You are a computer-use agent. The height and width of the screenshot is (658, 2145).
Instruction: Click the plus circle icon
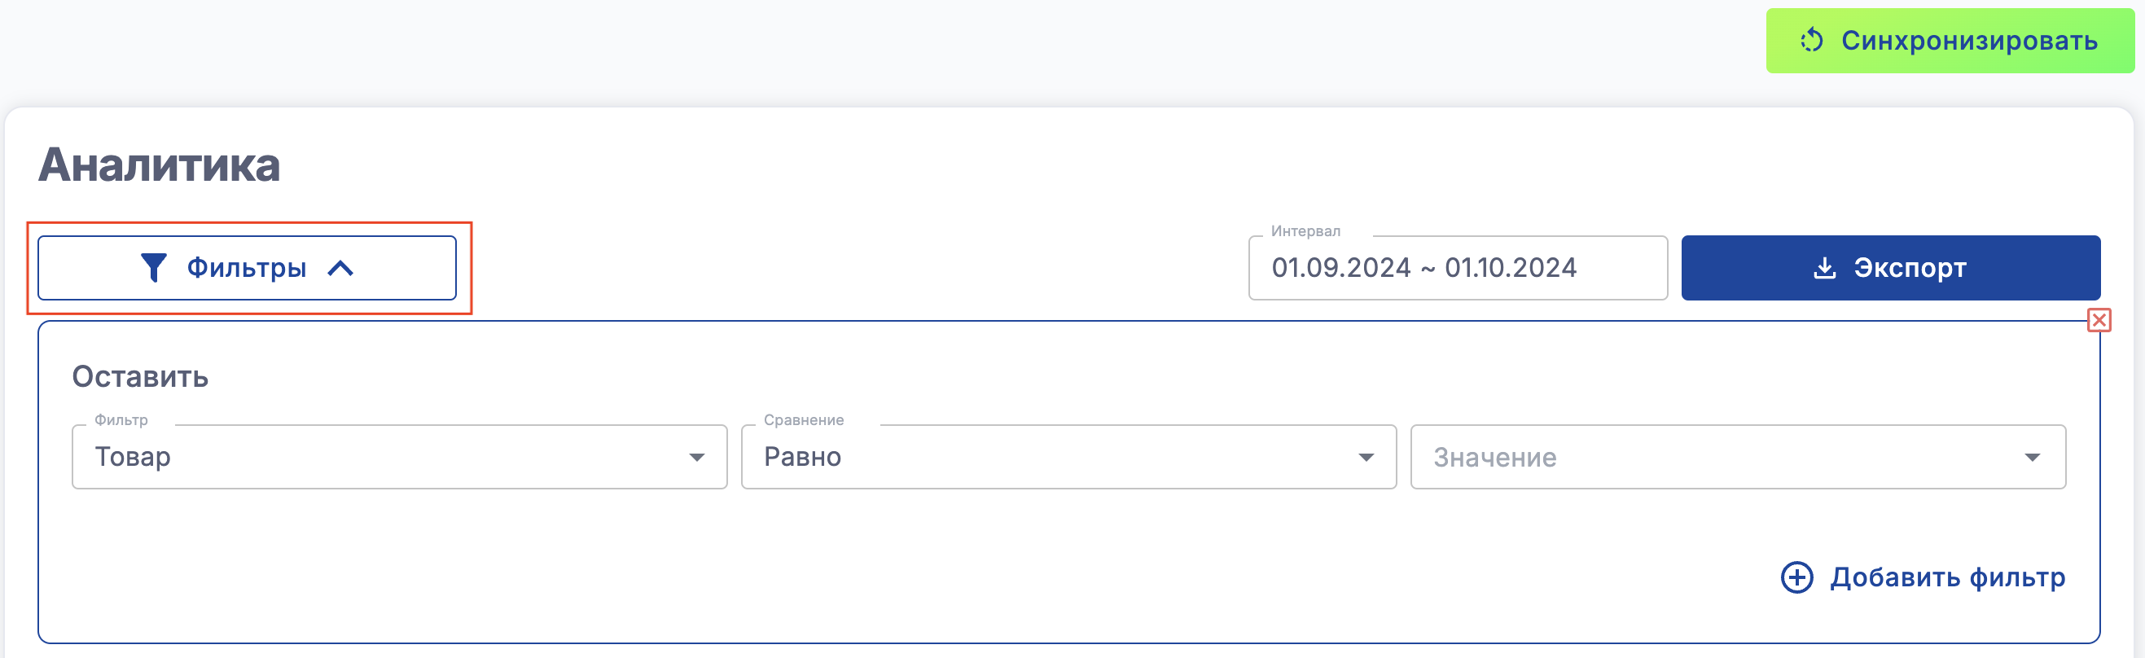(x=1797, y=577)
